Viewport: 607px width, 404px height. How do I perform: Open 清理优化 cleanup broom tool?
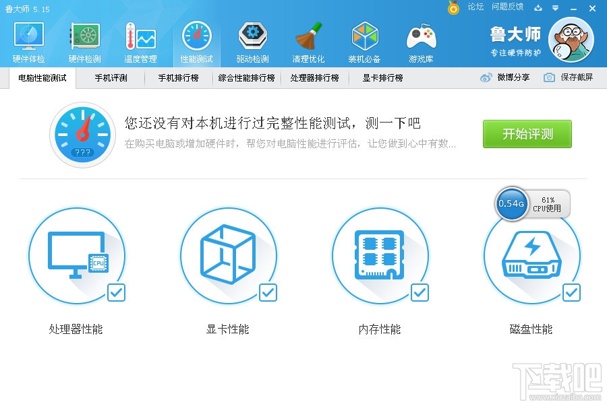click(x=308, y=42)
